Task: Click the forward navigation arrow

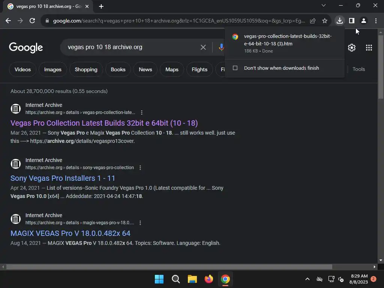Action: coord(20,21)
